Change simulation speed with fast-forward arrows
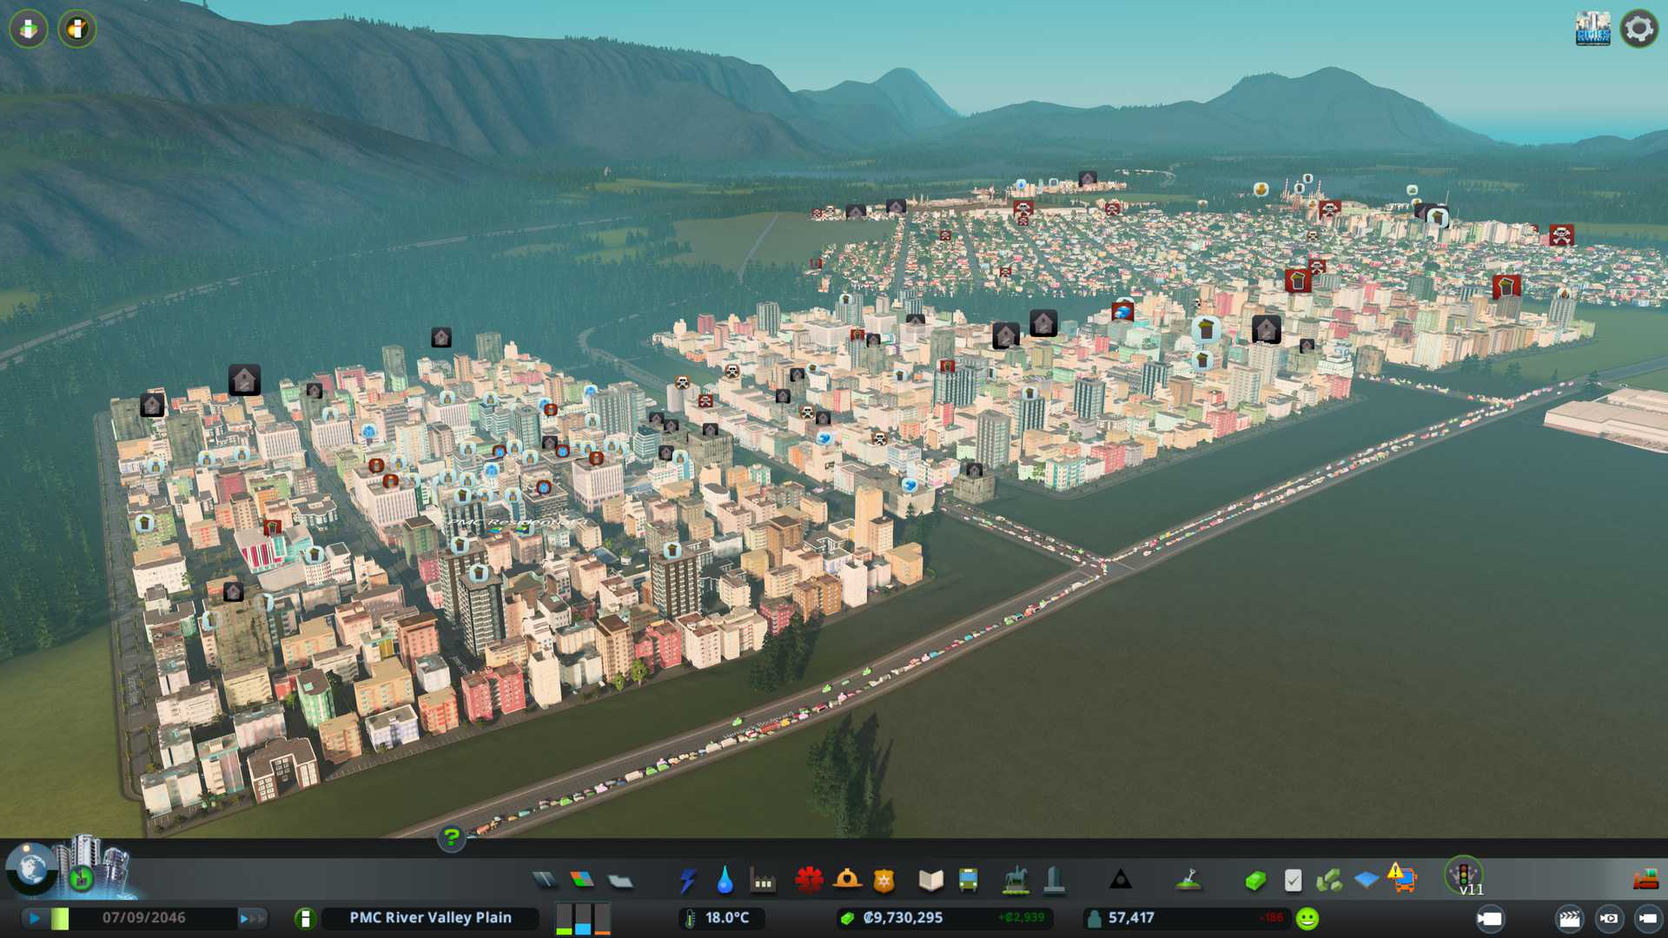The image size is (1668, 938). [251, 918]
